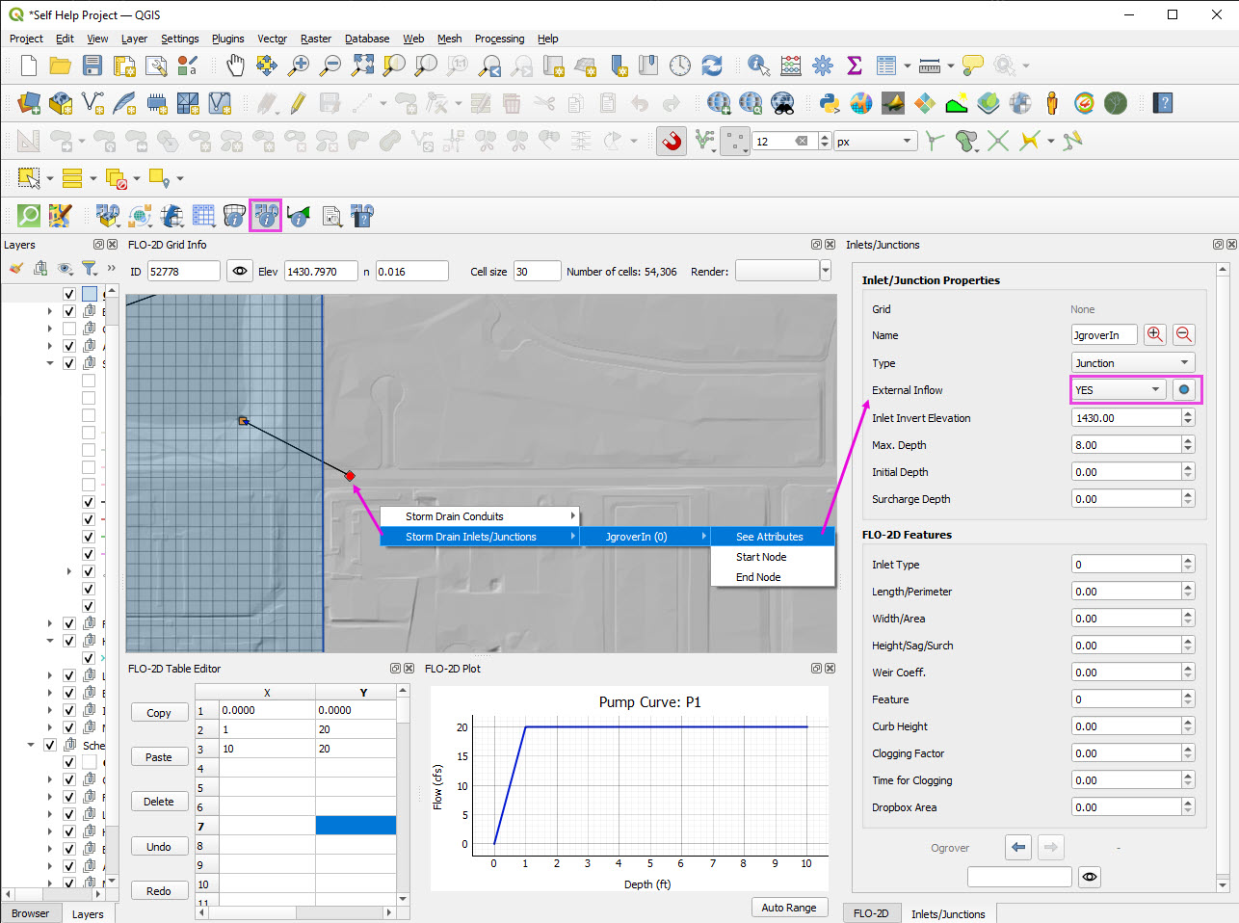Screen dimensions: 1239x923
Task: Open external inflow editor round button
Action: [x=1184, y=389]
